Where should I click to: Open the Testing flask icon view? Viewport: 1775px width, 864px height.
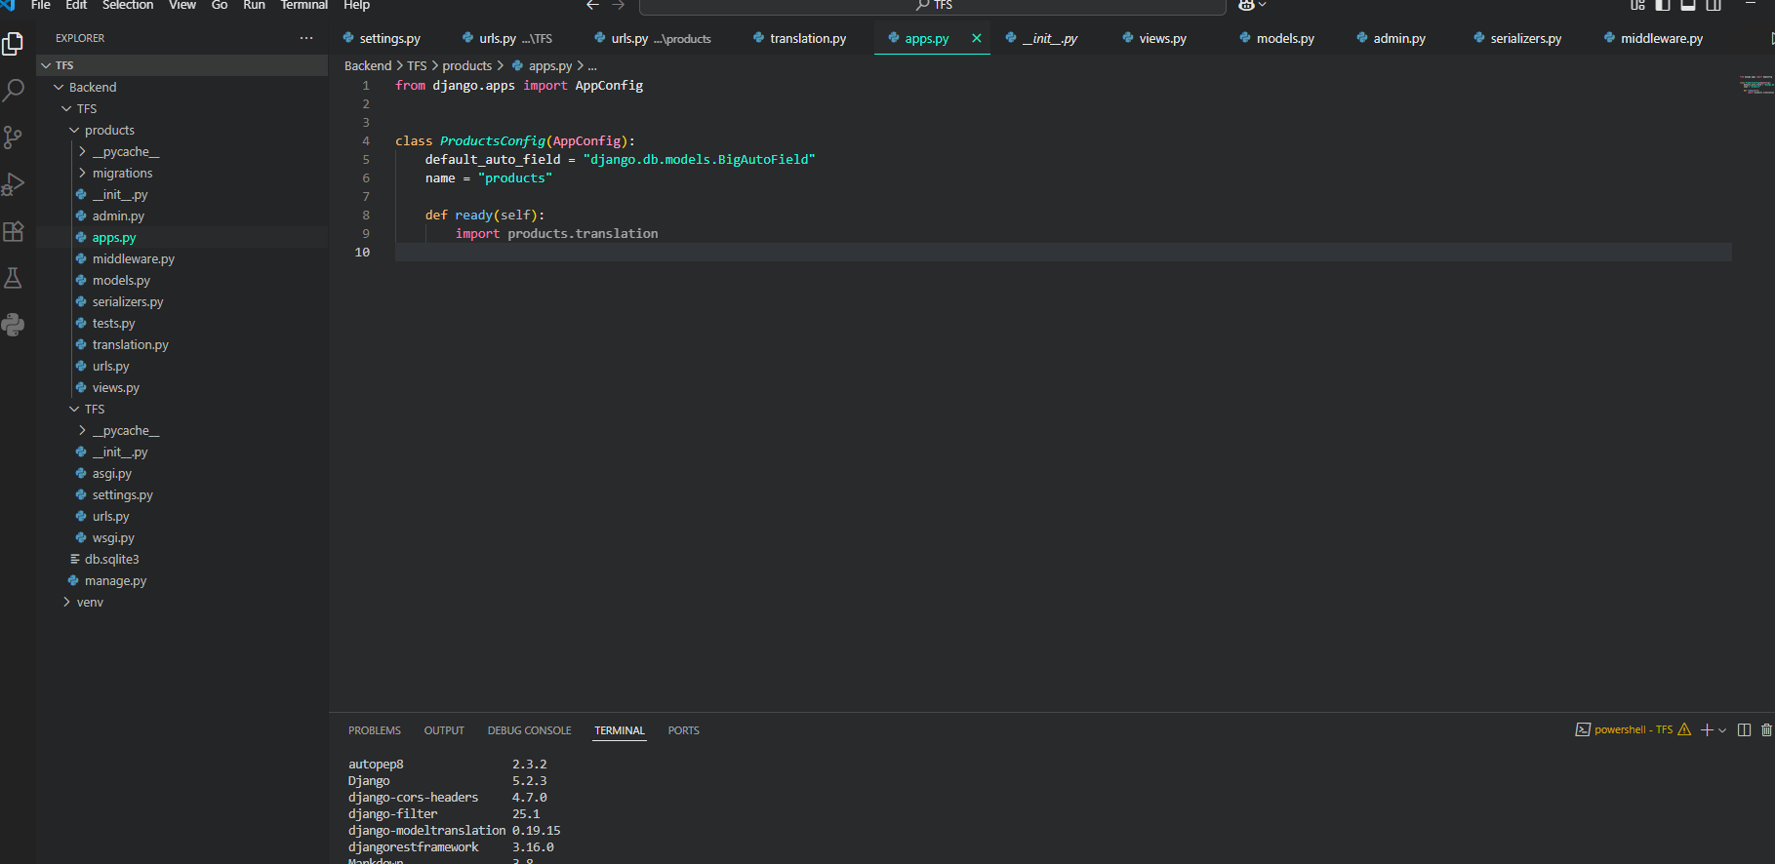tap(14, 278)
